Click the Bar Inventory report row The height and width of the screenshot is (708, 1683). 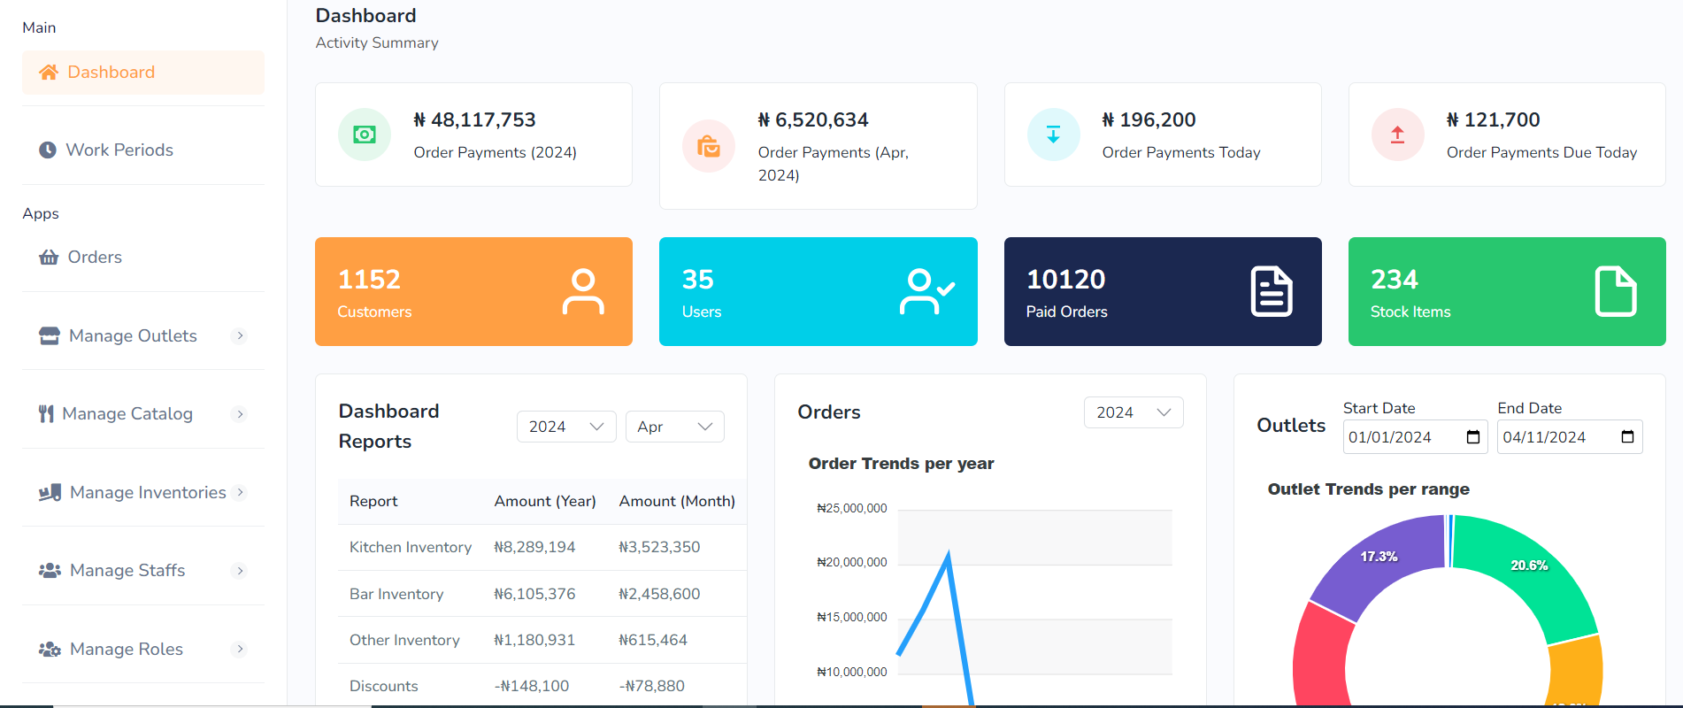click(x=542, y=594)
